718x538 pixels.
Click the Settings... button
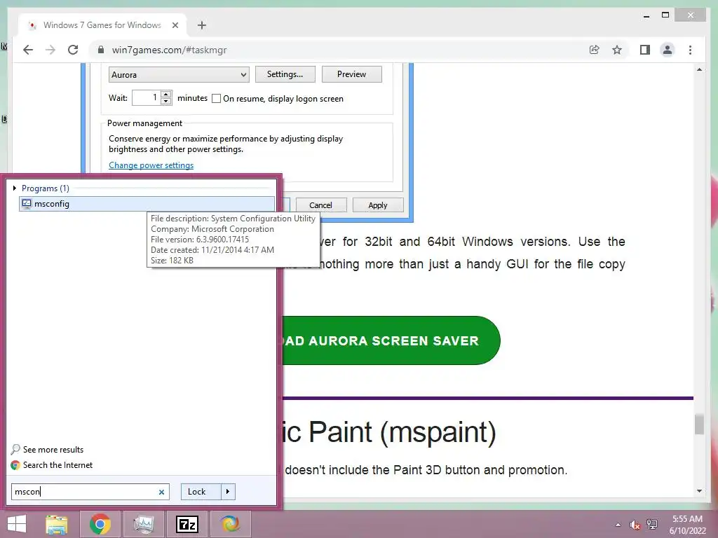pos(285,74)
